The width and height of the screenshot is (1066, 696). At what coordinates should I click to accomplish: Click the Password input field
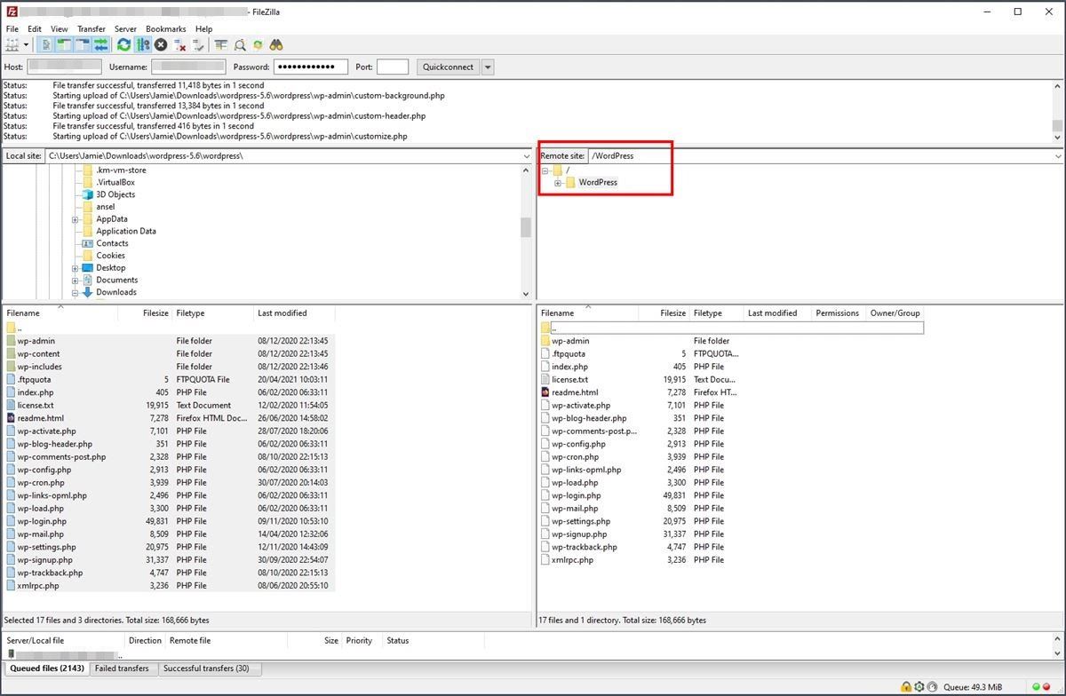[311, 67]
